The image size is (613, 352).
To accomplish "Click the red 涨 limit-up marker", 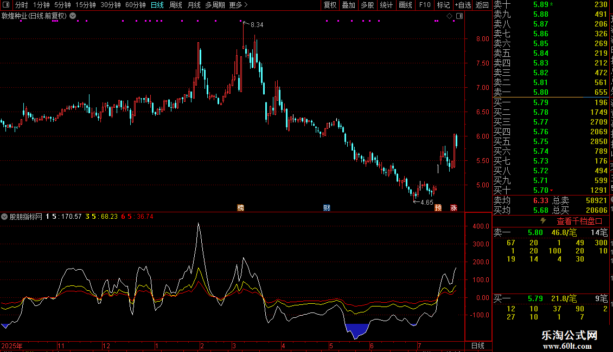I will pyautogui.click(x=454, y=207).
